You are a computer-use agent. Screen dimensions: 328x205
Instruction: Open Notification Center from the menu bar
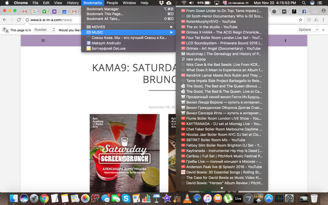point(320,3)
